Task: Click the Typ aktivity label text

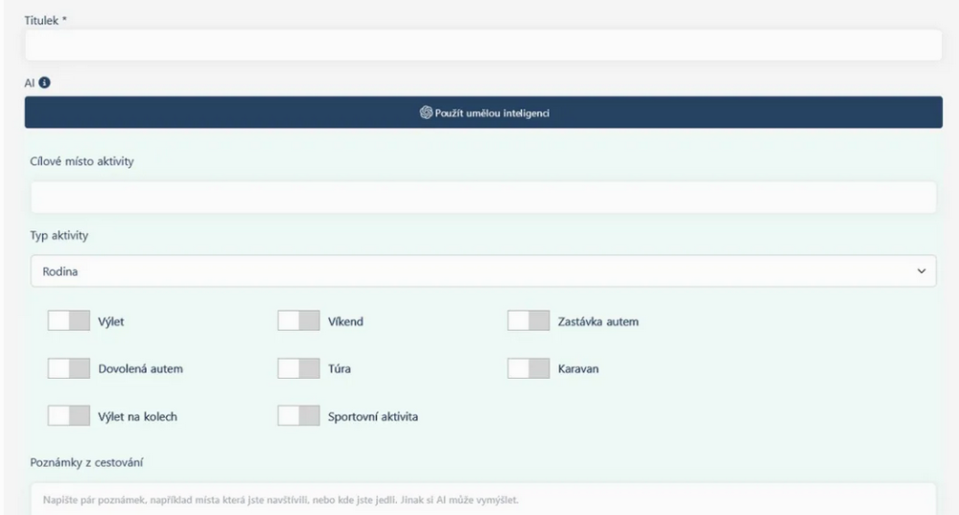Action: pyautogui.click(x=60, y=236)
